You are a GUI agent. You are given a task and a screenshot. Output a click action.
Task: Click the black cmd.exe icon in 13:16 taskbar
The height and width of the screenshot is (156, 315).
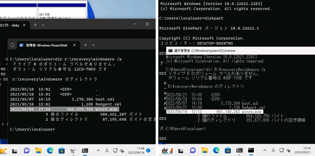click(251, 150)
